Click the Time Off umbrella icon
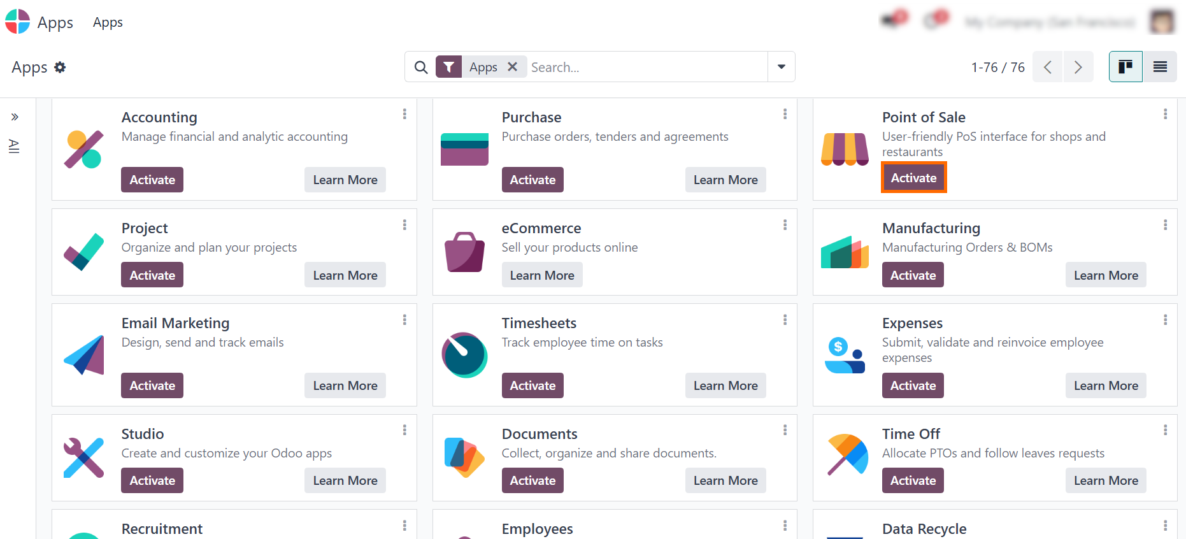This screenshot has width=1186, height=539. click(847, 455)
